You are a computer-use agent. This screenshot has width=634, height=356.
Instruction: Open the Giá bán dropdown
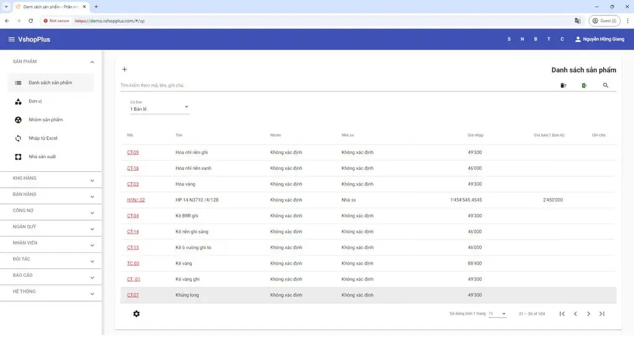(159, 108)
